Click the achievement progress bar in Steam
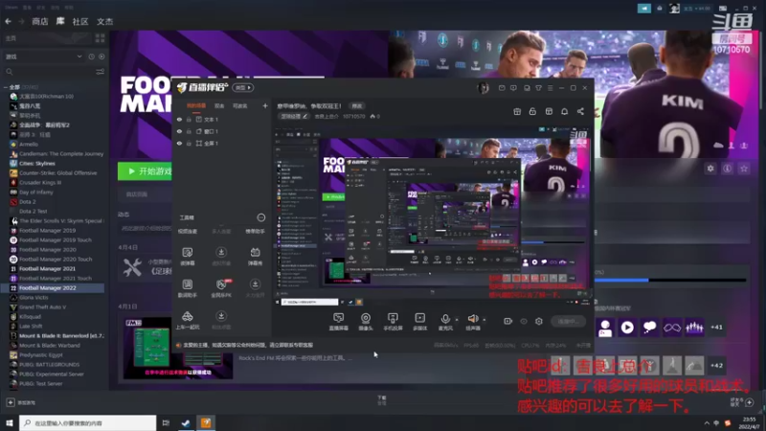The width and height of the screenshot is (766, 431). 669,280
